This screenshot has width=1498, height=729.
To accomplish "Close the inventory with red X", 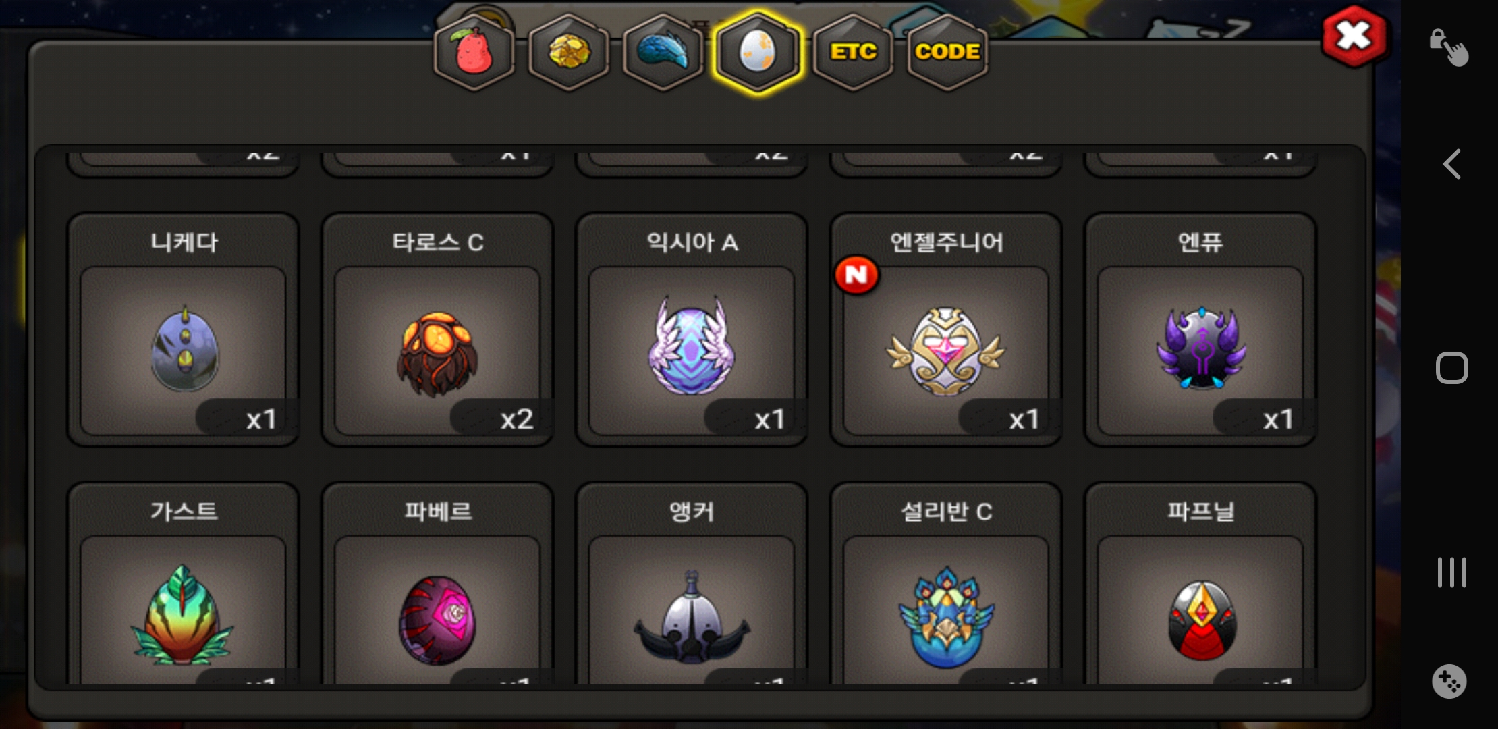I will 1354,36.
